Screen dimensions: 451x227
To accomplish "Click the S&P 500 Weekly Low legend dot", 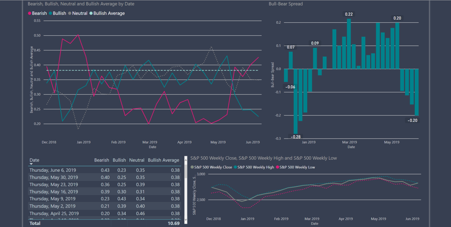I will [x=277, y=167].
